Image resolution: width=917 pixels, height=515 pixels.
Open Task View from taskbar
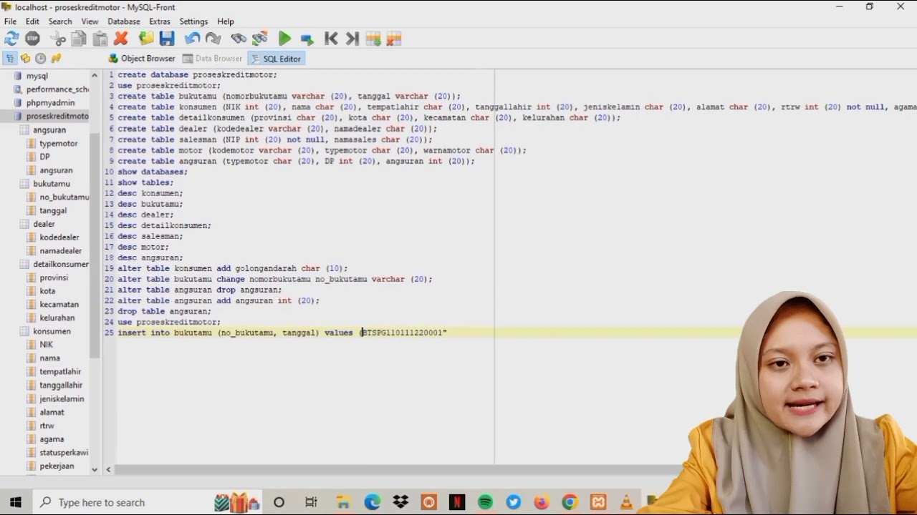click(x=311, y=502)
